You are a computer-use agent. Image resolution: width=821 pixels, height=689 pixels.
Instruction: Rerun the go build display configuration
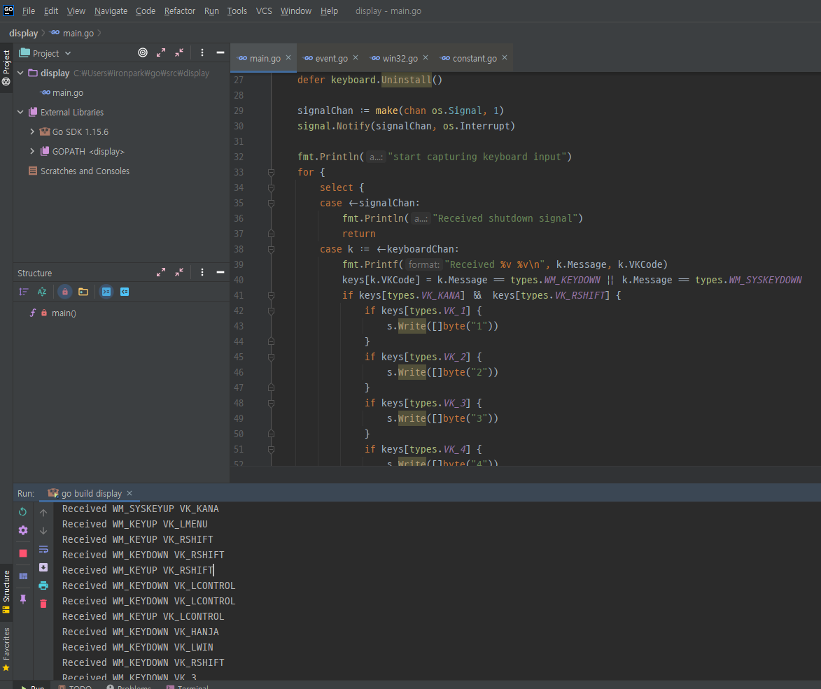22,511
